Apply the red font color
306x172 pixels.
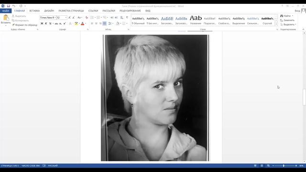pyautogui.click(x=83, y=23)
